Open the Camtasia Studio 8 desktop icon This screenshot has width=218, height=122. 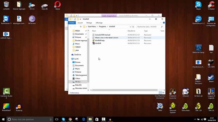tap(6, 93)
